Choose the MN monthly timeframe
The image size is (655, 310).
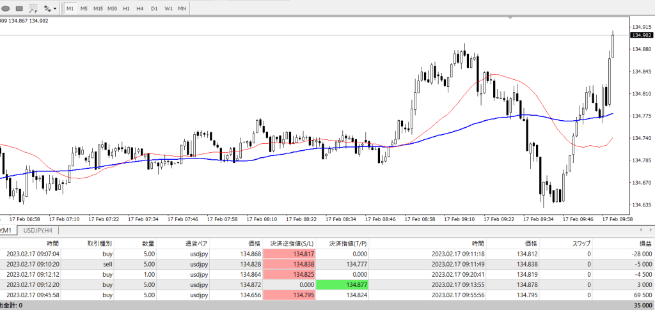coord(182,9)
